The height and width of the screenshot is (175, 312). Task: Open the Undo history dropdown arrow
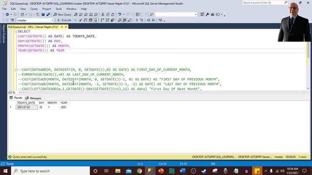point(124,15)
